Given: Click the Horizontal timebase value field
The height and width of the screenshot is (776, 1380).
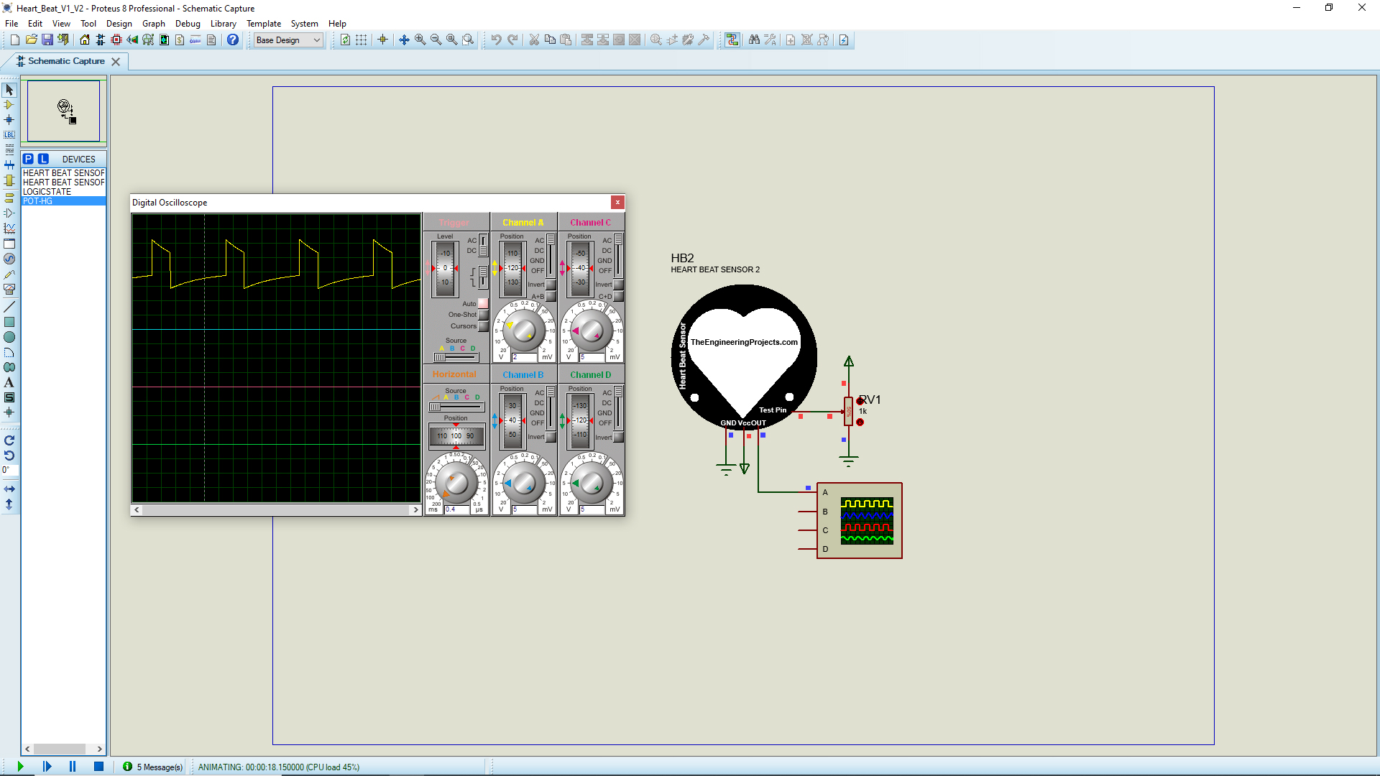Looking at the screenshot, I should pos(456,509).
